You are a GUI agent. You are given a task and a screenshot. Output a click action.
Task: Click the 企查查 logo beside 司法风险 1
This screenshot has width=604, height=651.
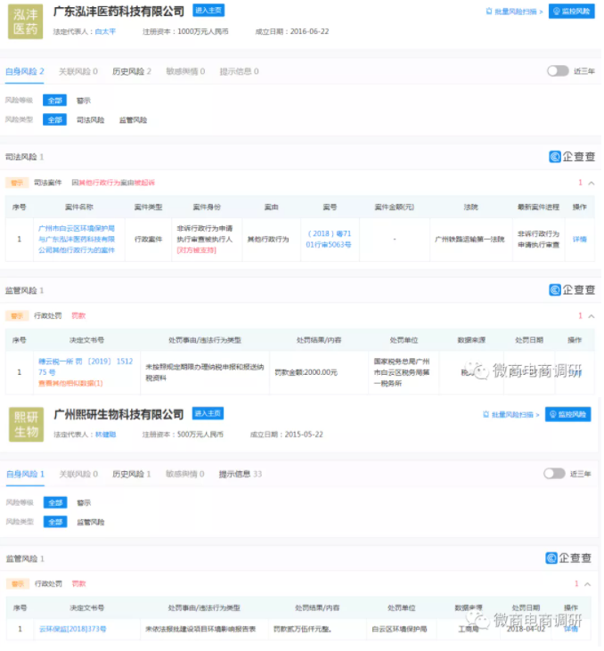[574, 157]
